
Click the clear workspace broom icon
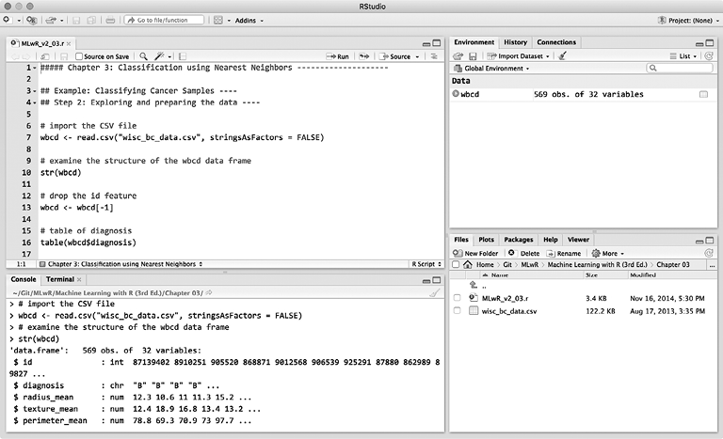(562, 56)
